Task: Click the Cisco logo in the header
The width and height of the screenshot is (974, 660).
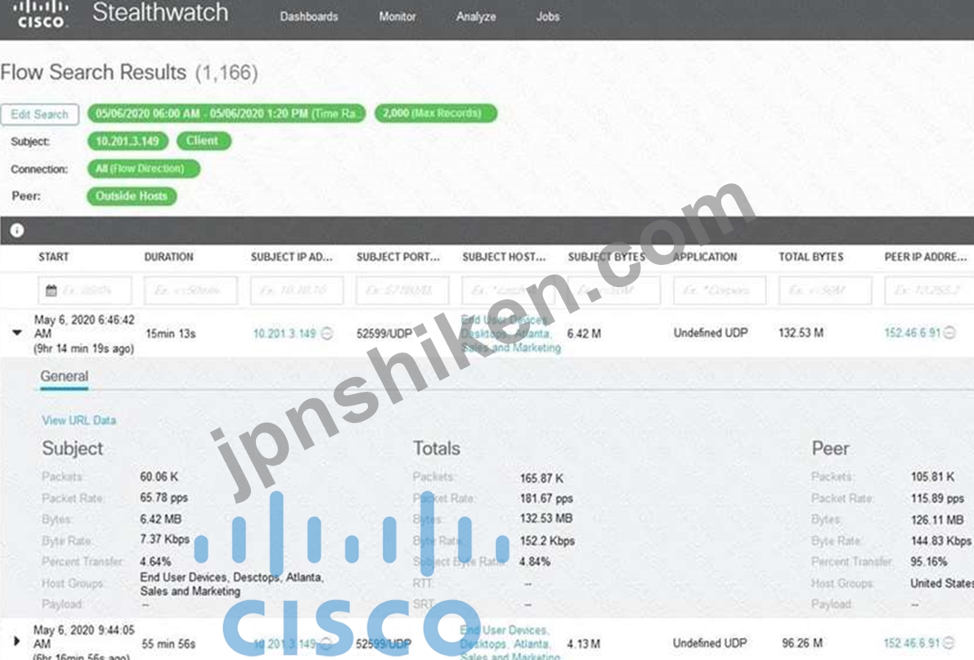Action: coord(40,14)
